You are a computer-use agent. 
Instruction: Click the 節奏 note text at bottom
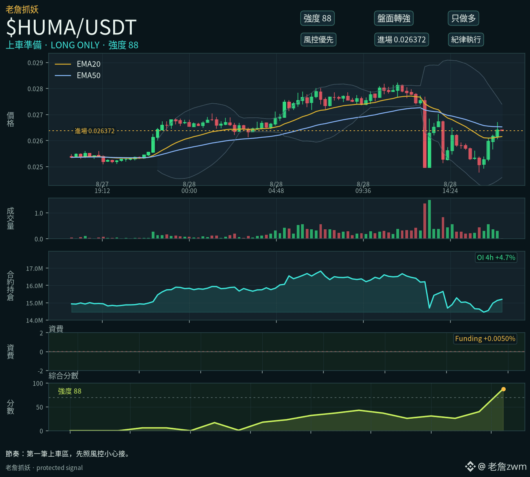point(68,454)
